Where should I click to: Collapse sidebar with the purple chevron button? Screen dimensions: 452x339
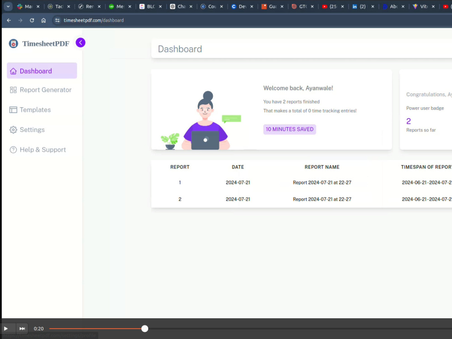point(80,42)
